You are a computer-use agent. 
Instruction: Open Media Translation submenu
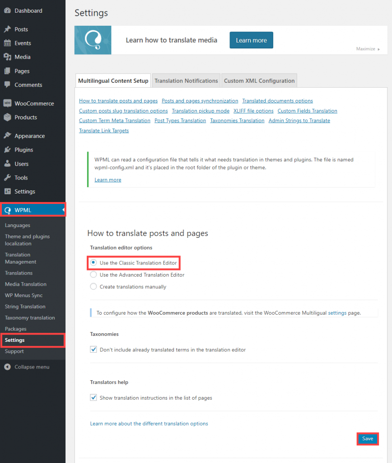pos(26,284)
